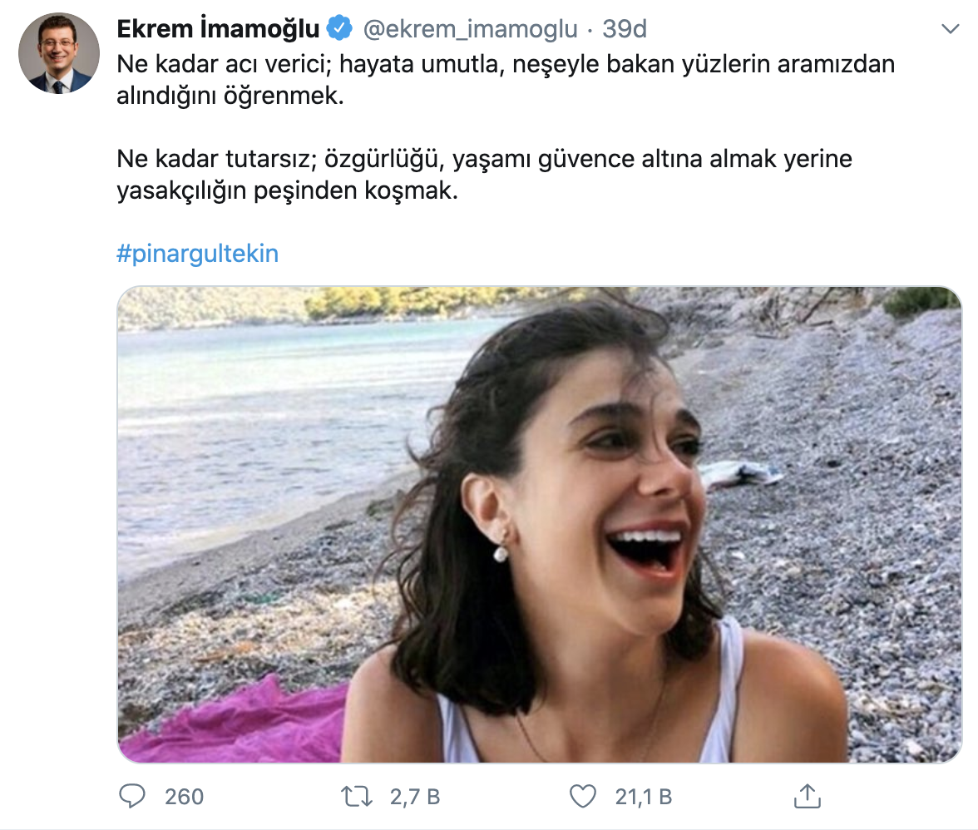The image size is (978, 830).
Task: Click the 21,1 B like count
Action: pyautogui.click(x=644, y=797)
